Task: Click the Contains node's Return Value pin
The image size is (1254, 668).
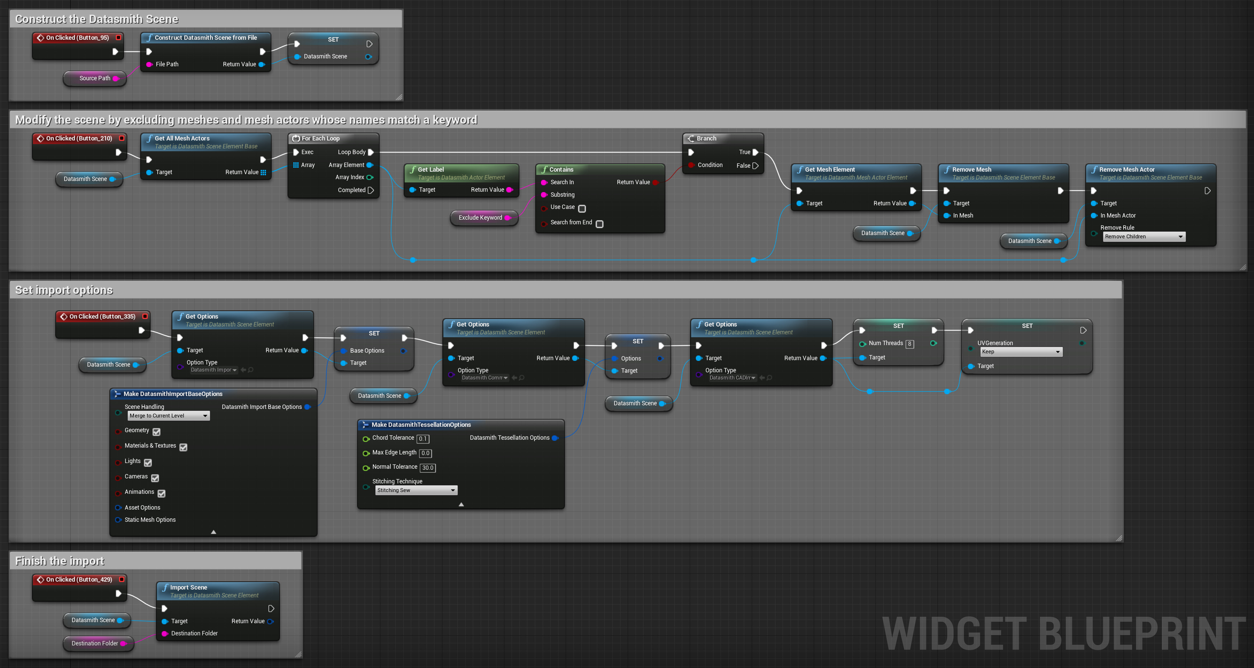Action: [655, 182]
